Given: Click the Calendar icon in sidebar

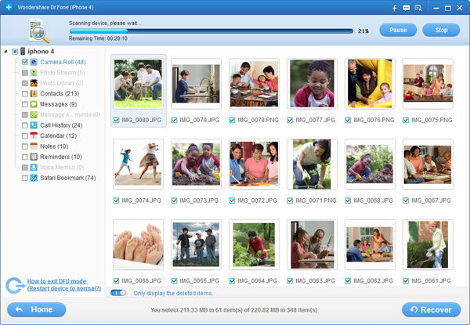Looking at the screenshot, I should (34, 135).
